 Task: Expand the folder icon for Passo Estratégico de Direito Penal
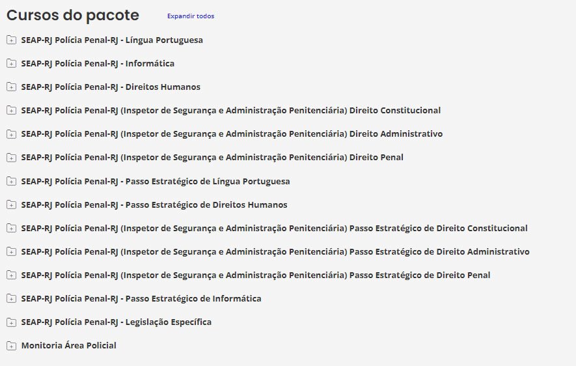pos(11,275)
